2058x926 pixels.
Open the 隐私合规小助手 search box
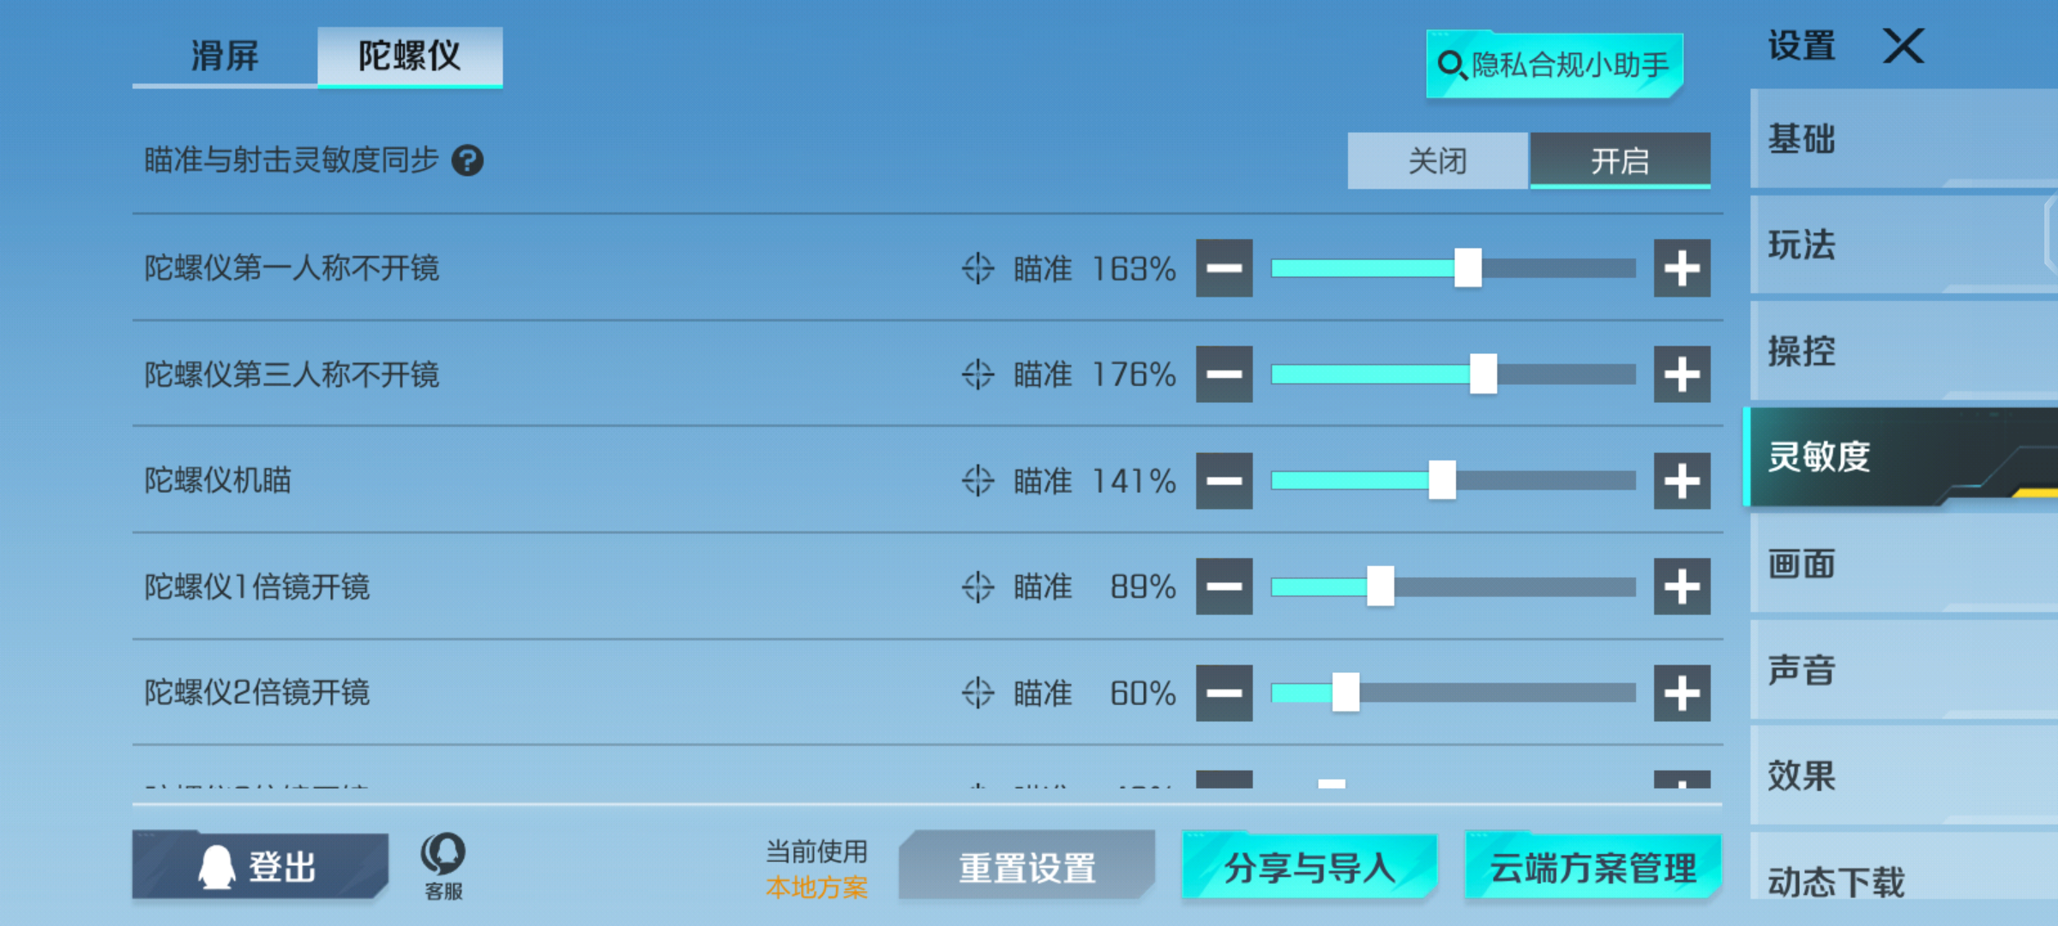coord(1555,65)
